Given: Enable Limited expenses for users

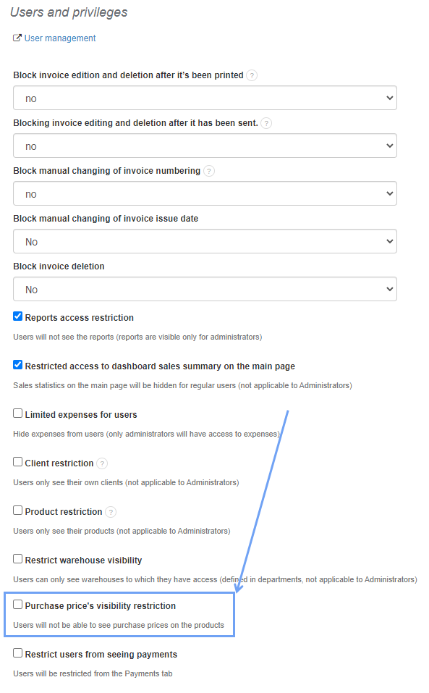Looking at the screenshot, I should tap(17, 413).
